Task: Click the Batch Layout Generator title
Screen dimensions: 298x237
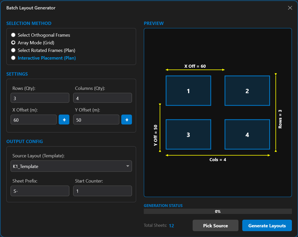Action: point(31,8)
